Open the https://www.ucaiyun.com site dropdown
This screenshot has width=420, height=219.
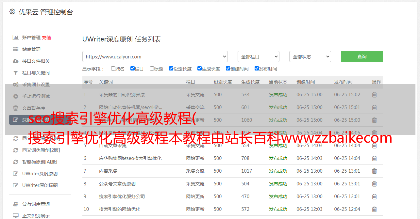(155, 56)
